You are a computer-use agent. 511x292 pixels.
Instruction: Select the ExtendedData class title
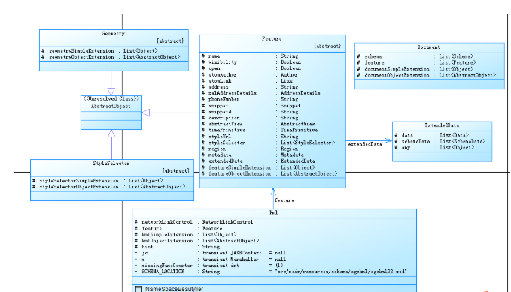(442, 125)
